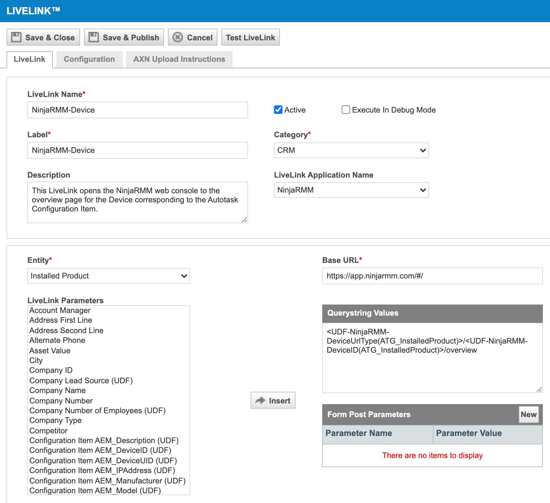Select Company Lead Source (UDF) parameter
The width and height of the screenshot is (550, 503).
coord(109,381)
